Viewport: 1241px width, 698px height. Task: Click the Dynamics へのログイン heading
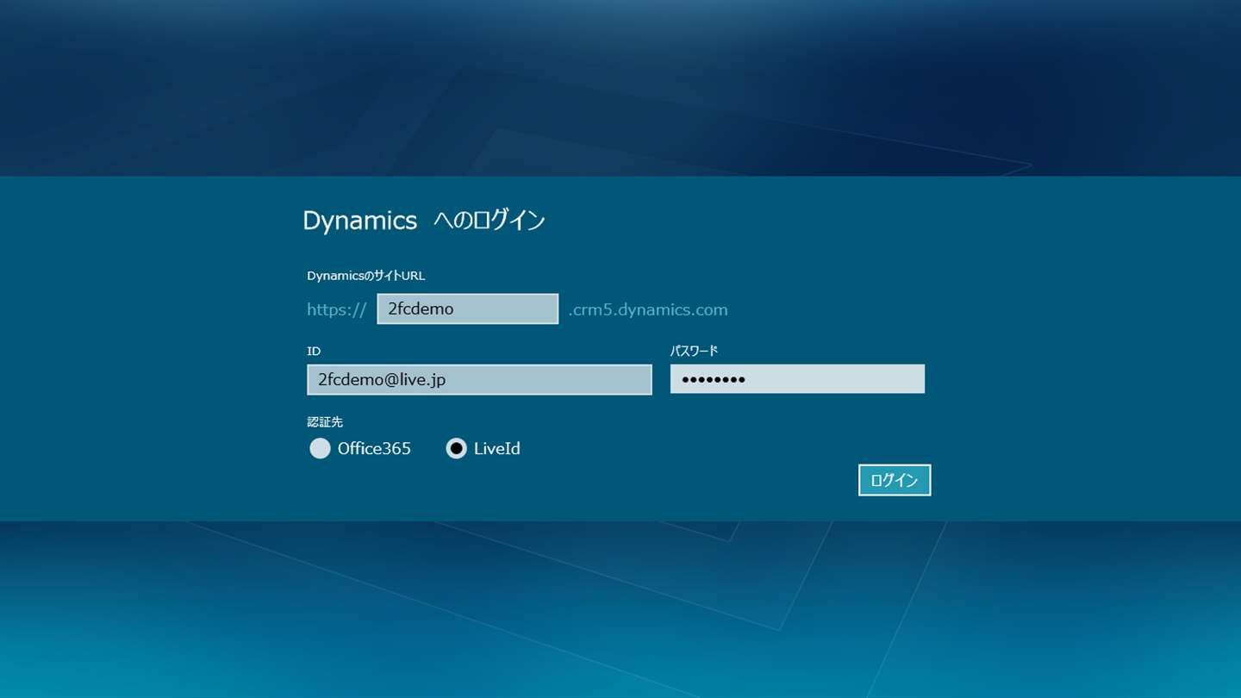(424, 221)
